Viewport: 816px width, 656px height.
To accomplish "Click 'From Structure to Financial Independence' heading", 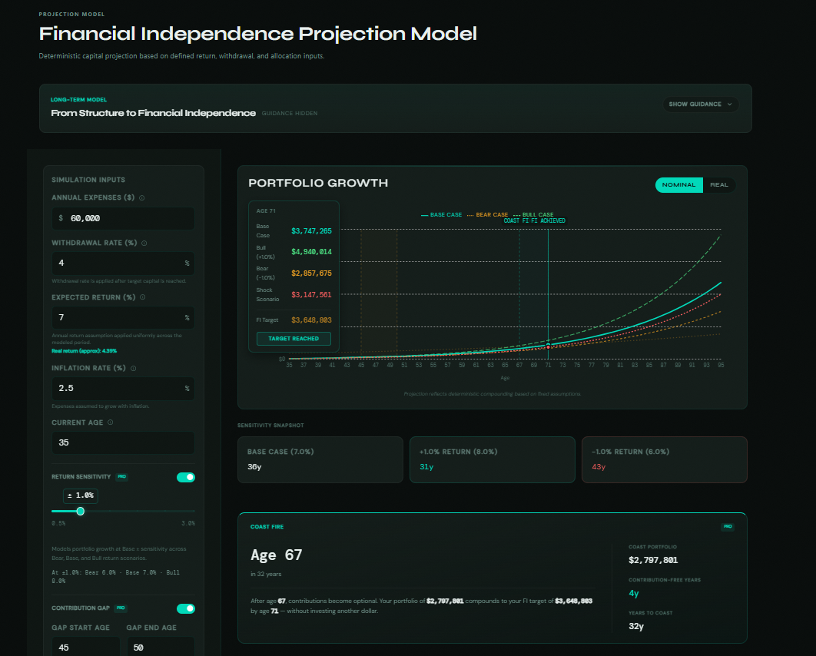I will (x=153, y=113).
